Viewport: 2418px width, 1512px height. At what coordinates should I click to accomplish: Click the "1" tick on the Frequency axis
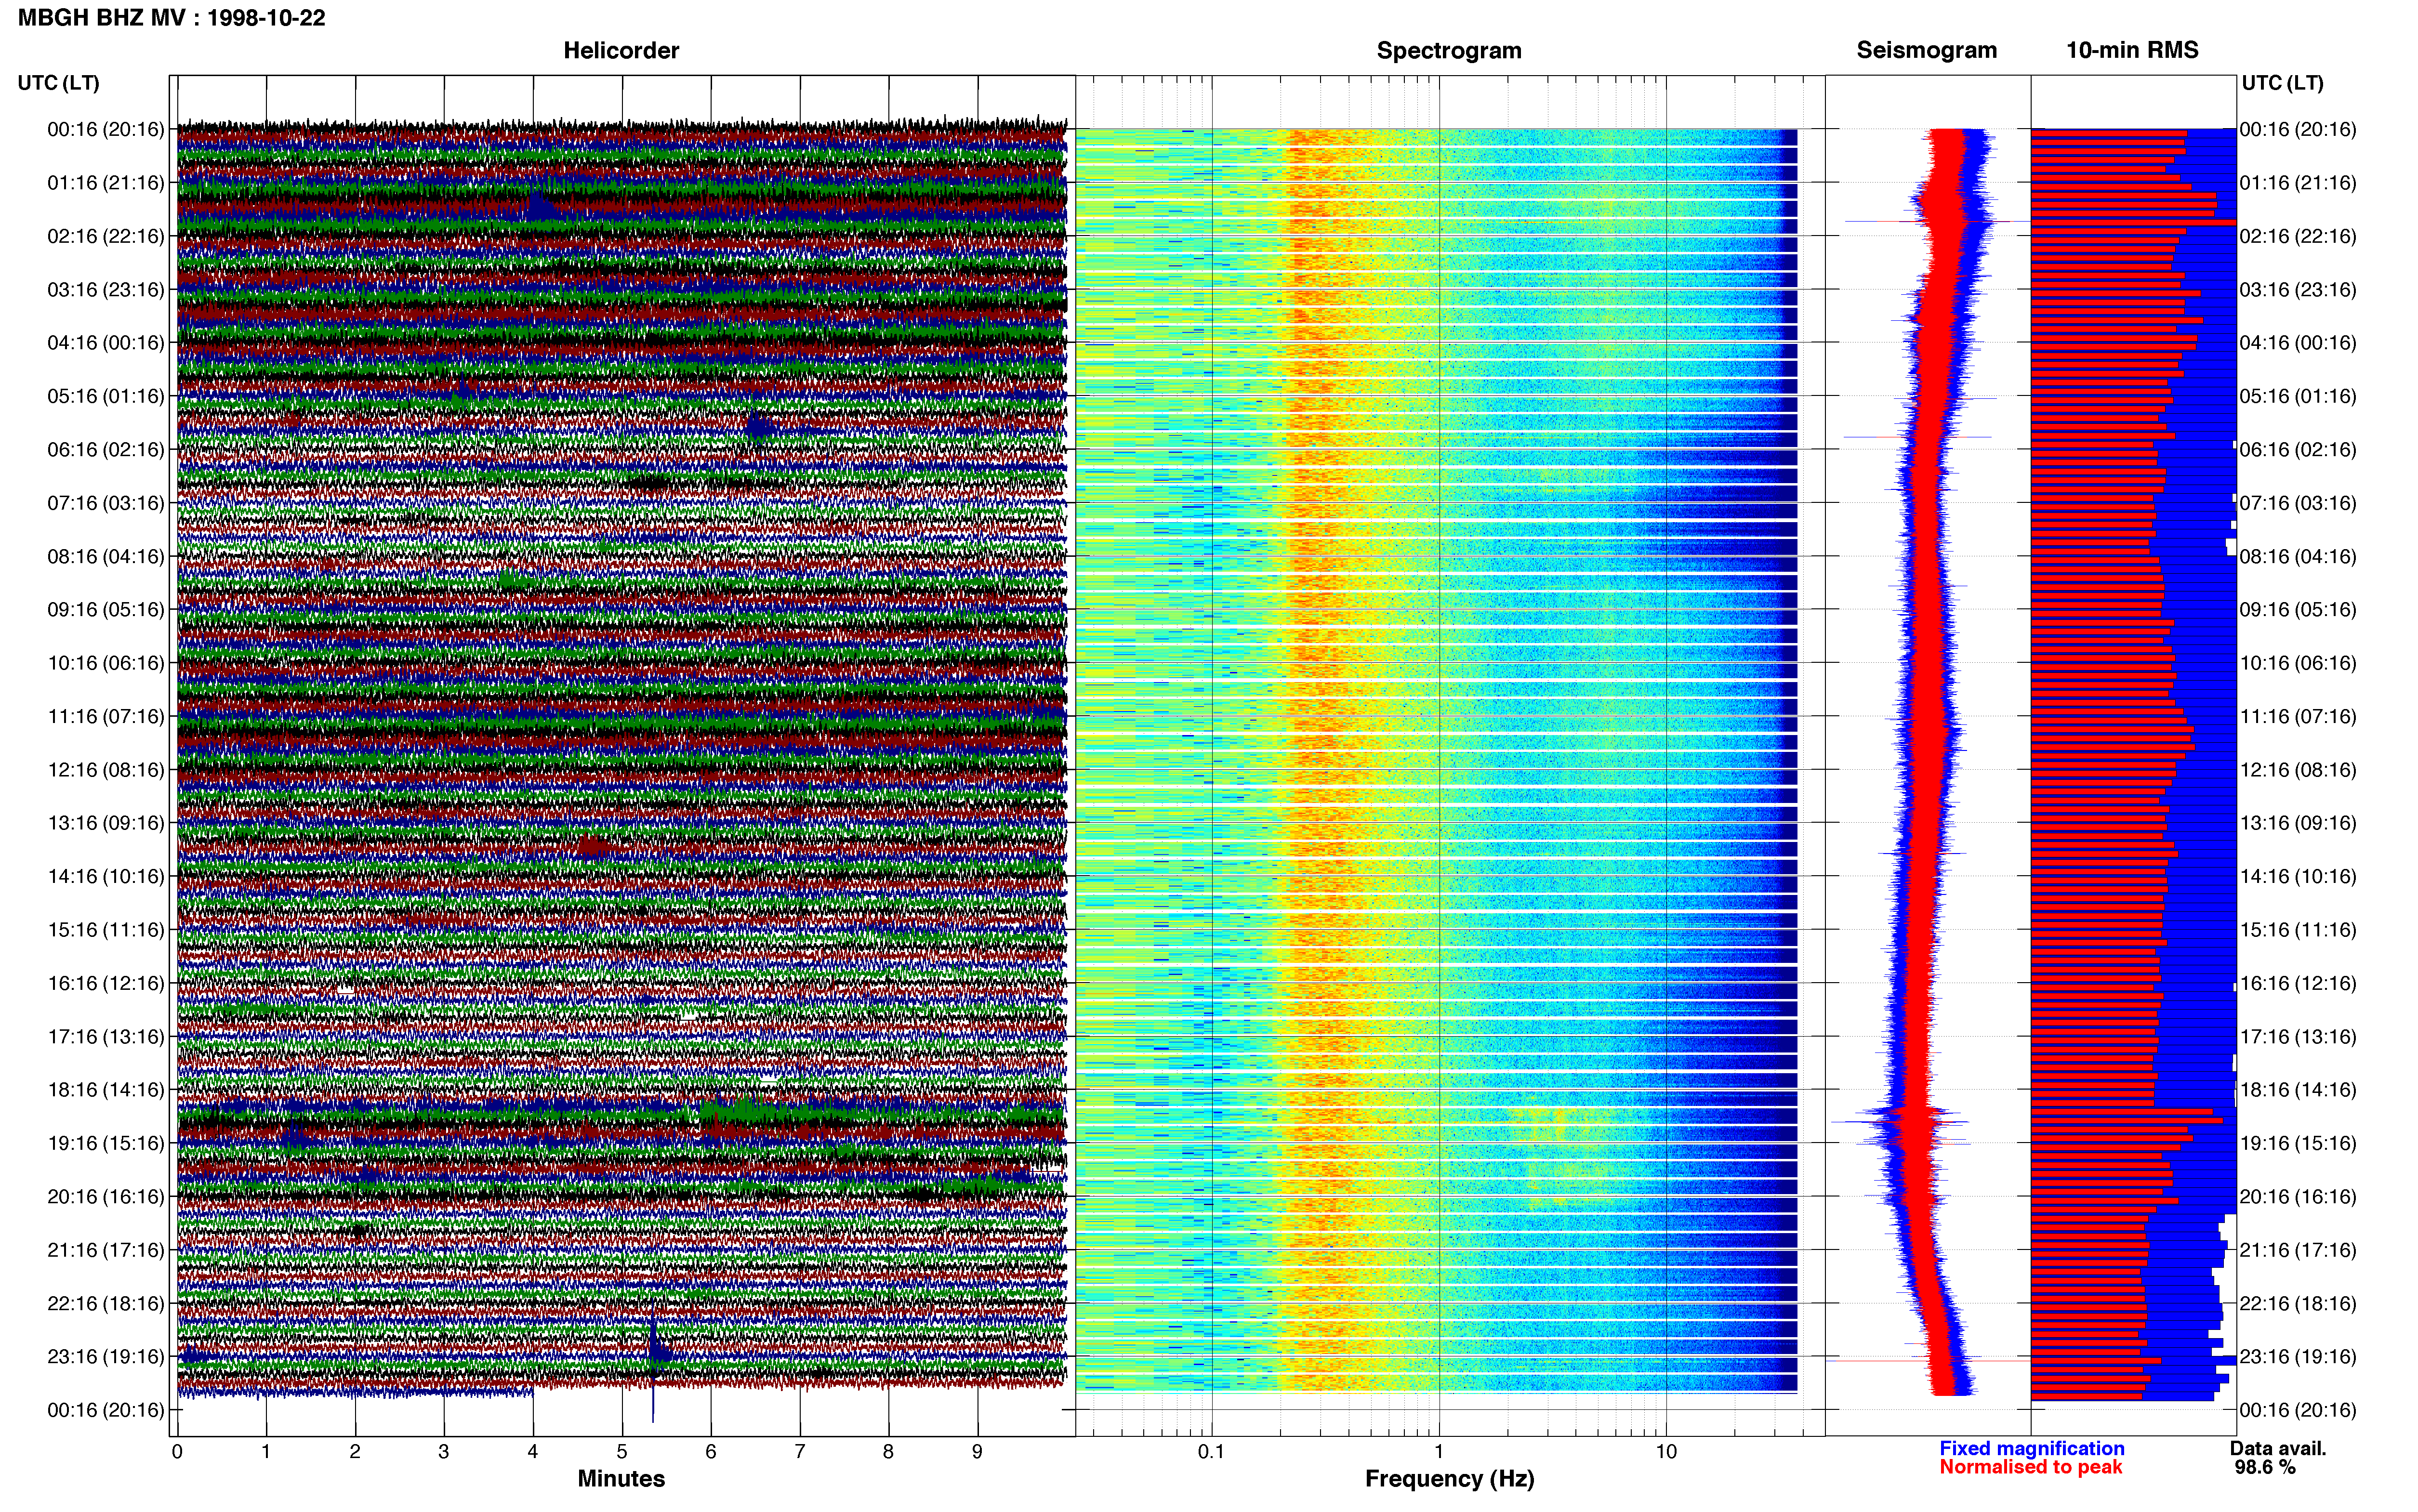[1439, 1451]
